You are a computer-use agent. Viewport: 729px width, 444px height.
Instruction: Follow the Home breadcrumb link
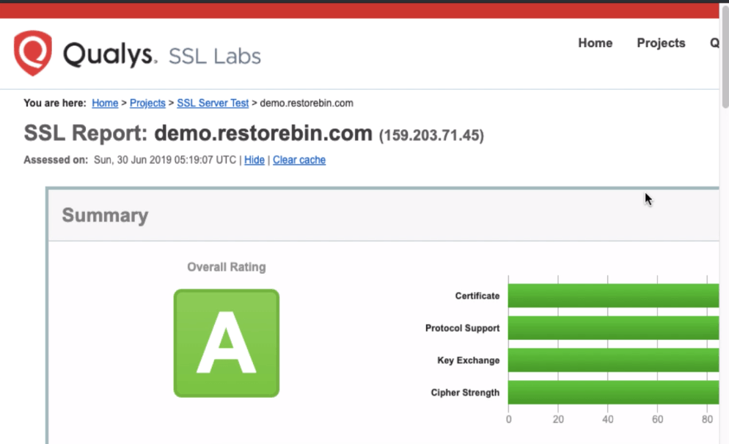tap(105, 103)
